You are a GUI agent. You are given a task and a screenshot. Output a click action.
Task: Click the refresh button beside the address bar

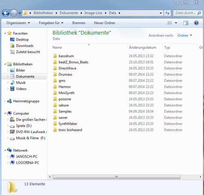pos(167,13)
